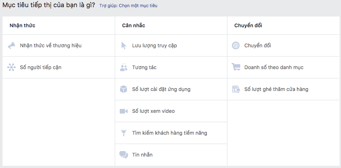Click the network icon beside Số người tiếp cận
The height and width of the screenshot is (168, 341).
[x=11, y=67]
